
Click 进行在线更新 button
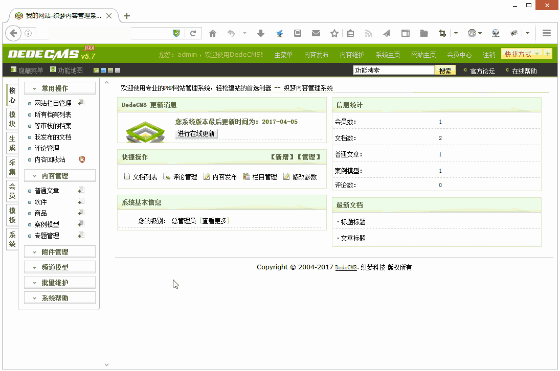point(196,134)
